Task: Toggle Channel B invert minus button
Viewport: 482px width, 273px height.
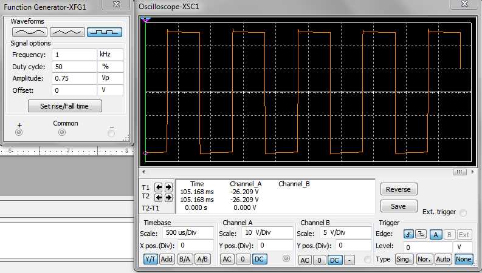Action: point(349,260)
